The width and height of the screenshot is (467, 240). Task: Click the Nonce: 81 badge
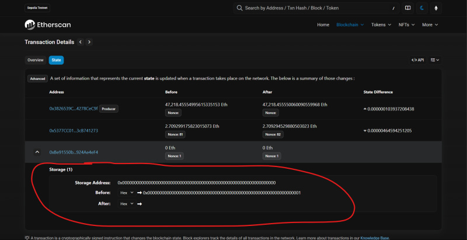[175, 134]
